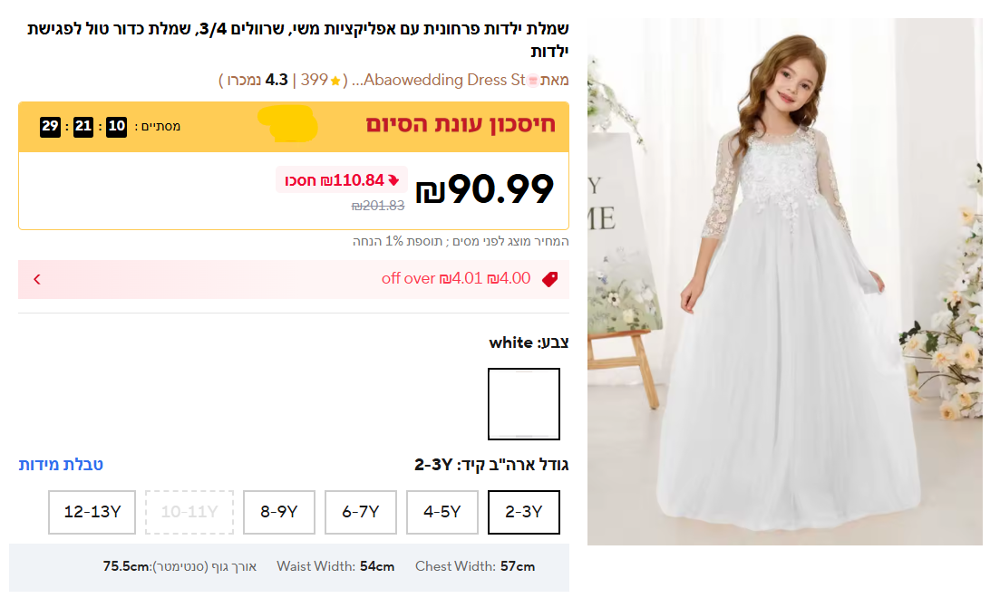Pick size 6-7Y
The image size is (990, 598).
click(361, 512)
